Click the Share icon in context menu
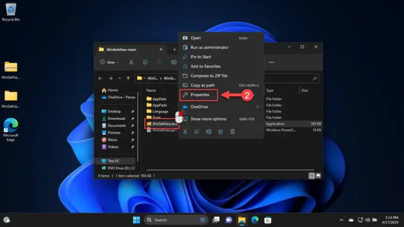404x227 pixels. 220,131
